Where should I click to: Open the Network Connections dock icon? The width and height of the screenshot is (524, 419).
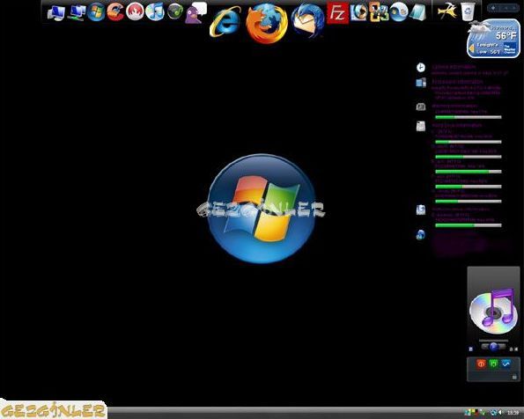point(77,12)
